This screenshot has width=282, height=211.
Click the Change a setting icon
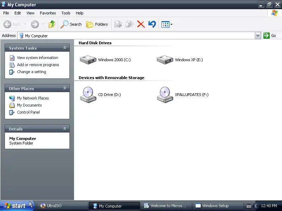[12, 72]
